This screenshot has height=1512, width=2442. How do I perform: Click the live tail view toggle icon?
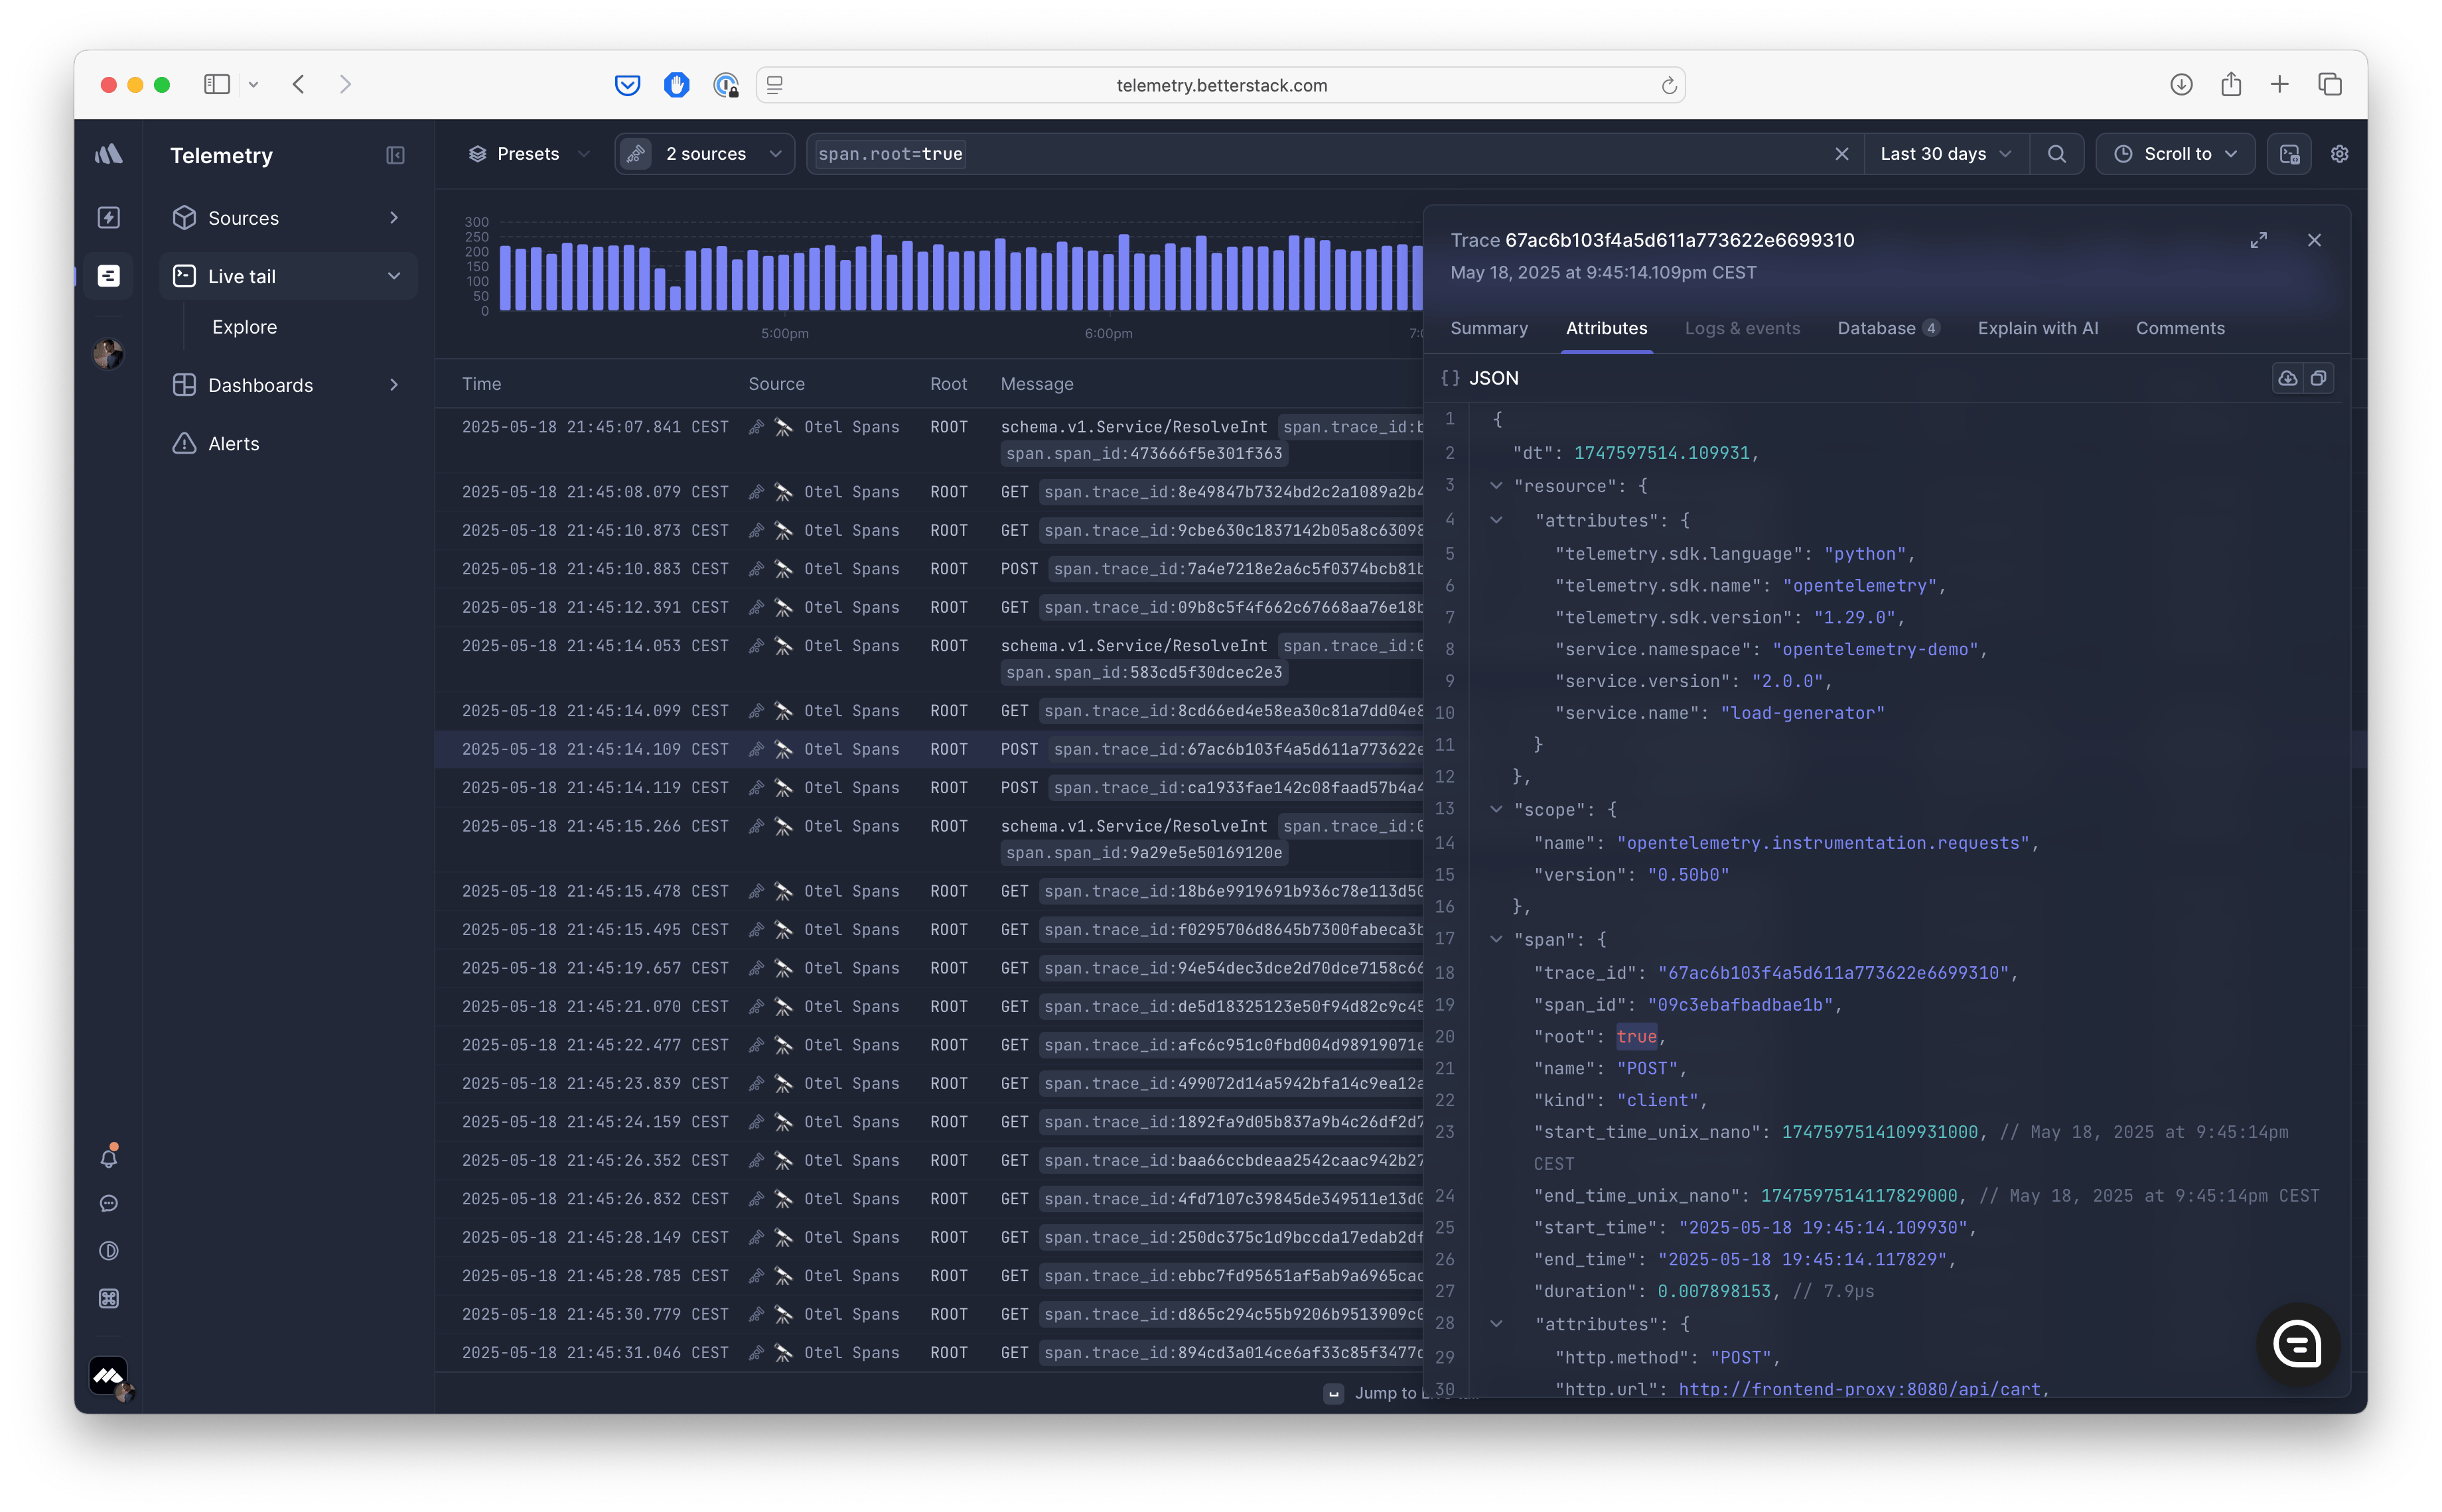[2289, 154]
